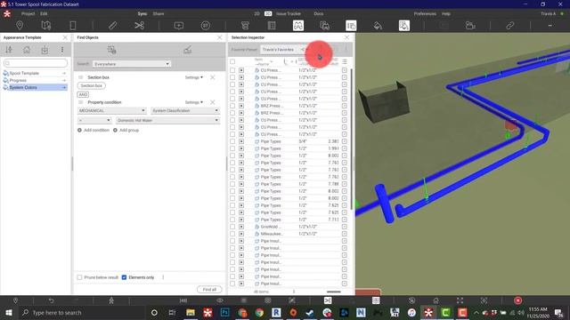Toggle the Selection Inspector toolbar icon
Image resolution: width=570 pixels, height=320 pixels.
click(x=351, y=26)
